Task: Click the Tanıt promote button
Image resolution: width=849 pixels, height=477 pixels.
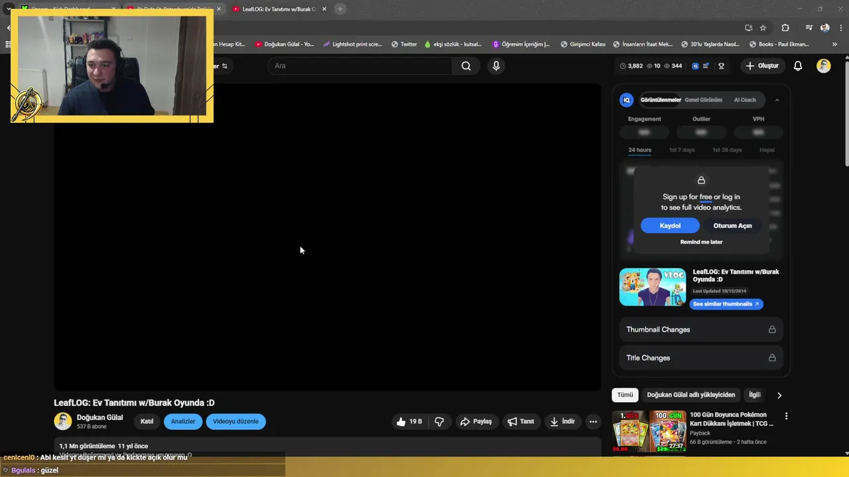Action: 521,421
